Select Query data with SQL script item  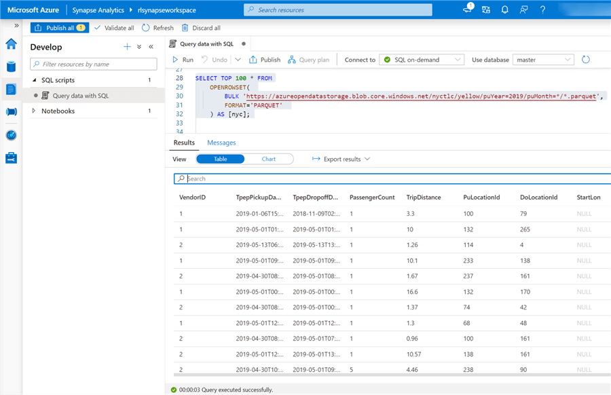(x=80, y=96)
